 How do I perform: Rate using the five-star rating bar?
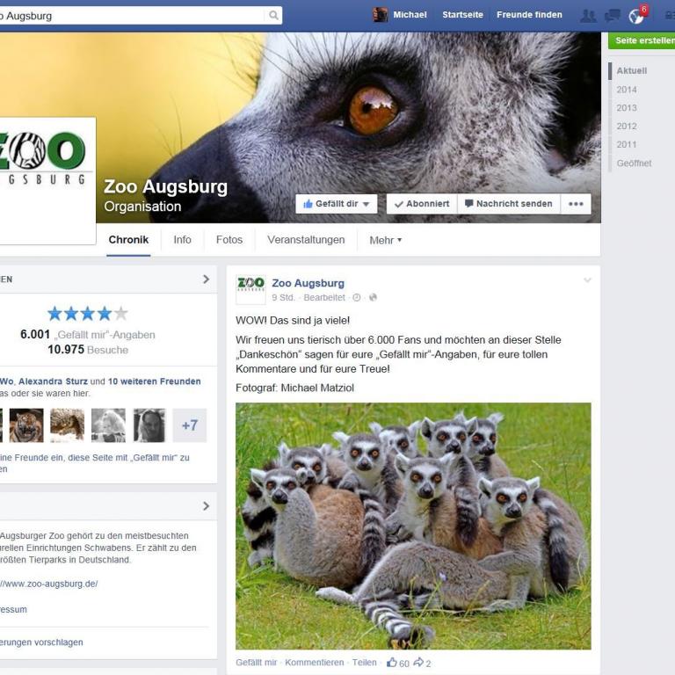tap(87, 314)
